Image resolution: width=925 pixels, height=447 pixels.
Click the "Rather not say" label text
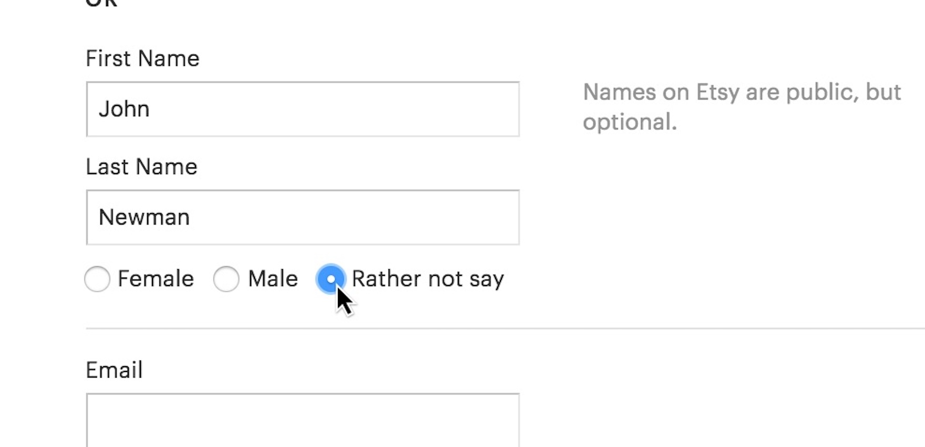click(428, 279)
